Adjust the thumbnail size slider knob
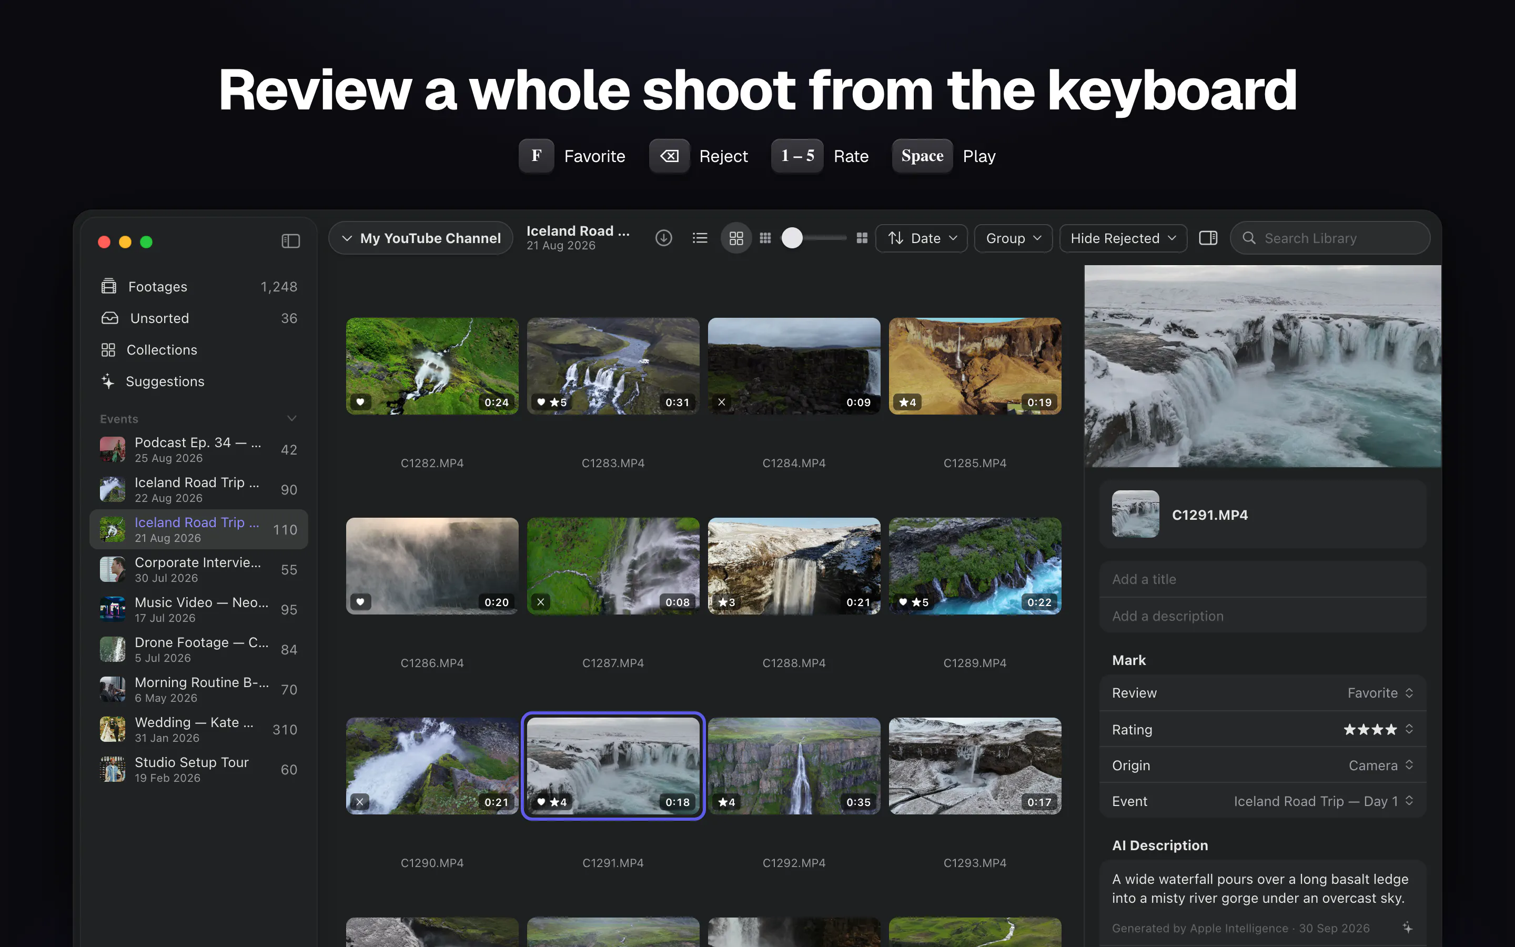 (x=792, y=238)
